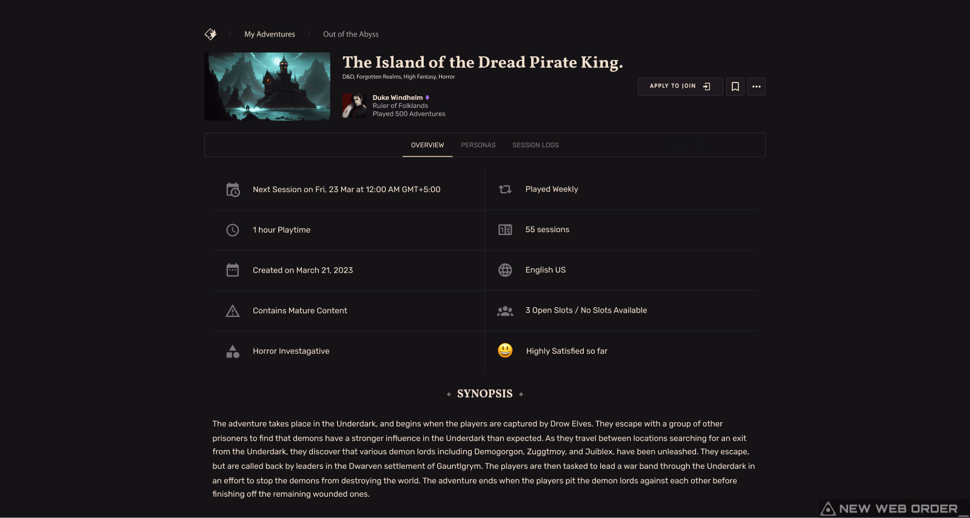Click the clock icon beside 1 hour Playtime
Image resolution: width=970 pixels, height=518 pixels.
click(x=233, y=230)
